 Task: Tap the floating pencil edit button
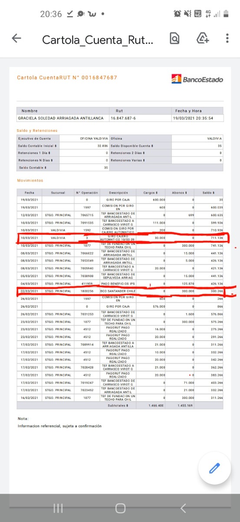214,468
